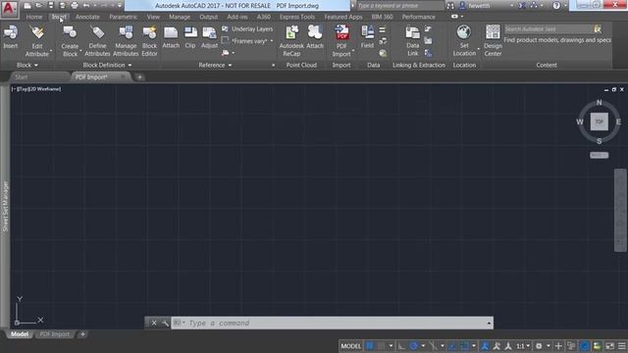Open annotation scale 1:1 dropdown

(x=523, y=346)
